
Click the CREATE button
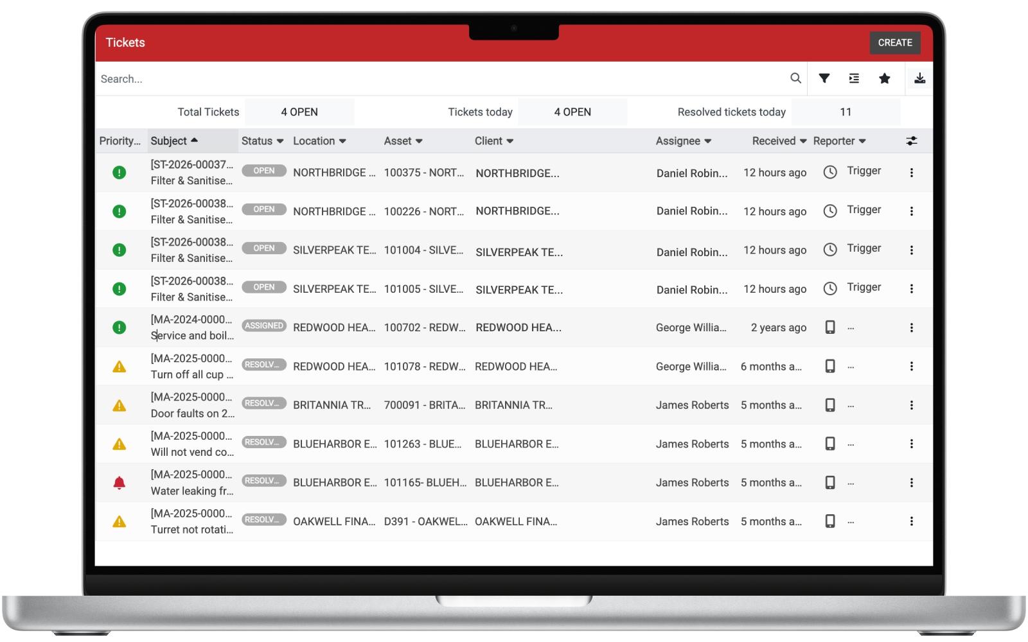coord(895,42)
